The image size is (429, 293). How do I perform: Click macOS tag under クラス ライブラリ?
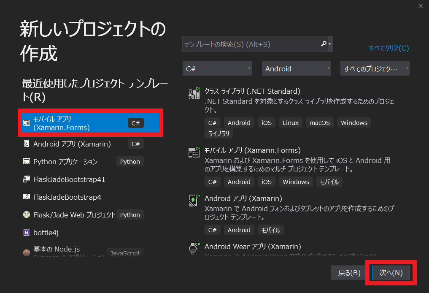[x=320, y=123]
